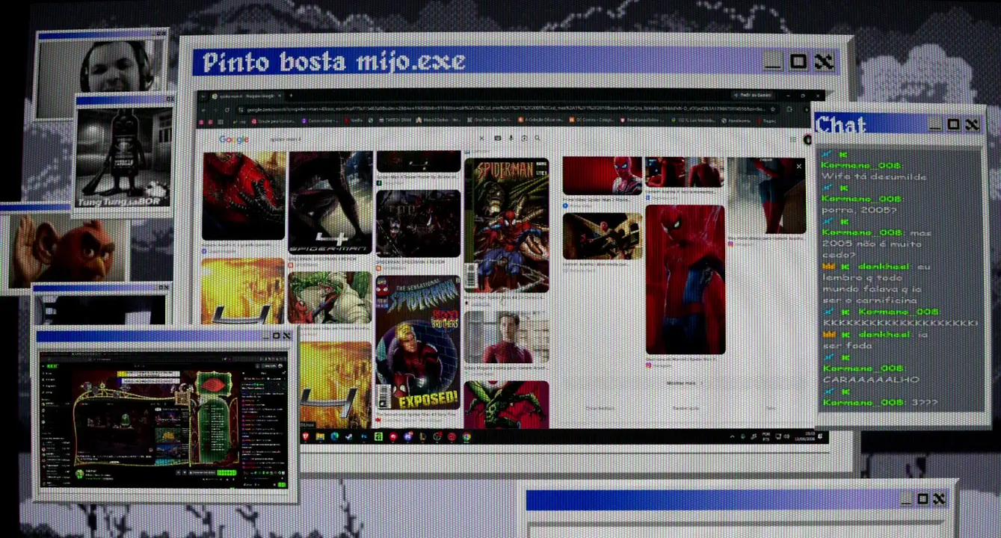
Task: Start voice search with the microphone icon
Action: 511,138
